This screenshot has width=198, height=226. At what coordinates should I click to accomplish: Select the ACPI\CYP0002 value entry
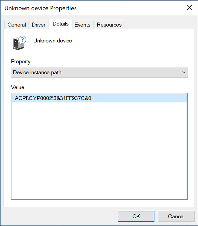tap(53, 98)
